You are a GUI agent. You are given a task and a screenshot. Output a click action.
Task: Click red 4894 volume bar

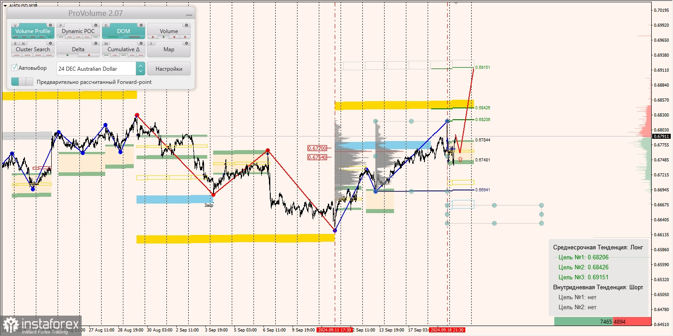click(x=631, y=321)
